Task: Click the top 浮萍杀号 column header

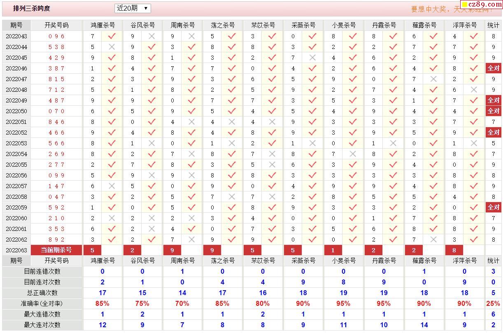Action: (x=465, y=25)
